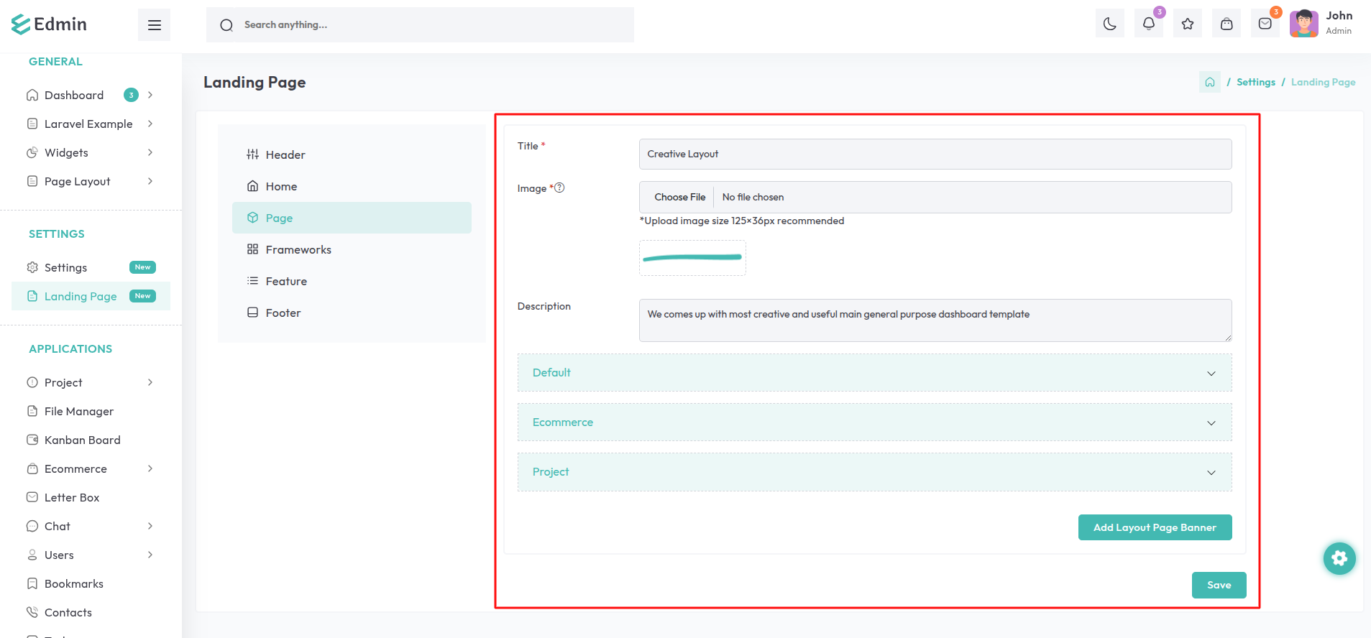Click the bookmark star icon
This screenshot has width=1371, height=638.
click(1187, 24)
